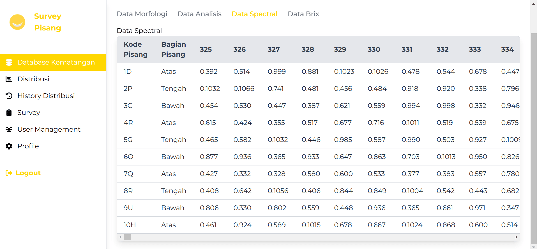Switch to the Data Morfologi tab
This screenshot has width=537, height=249.
tap(142, 14)
